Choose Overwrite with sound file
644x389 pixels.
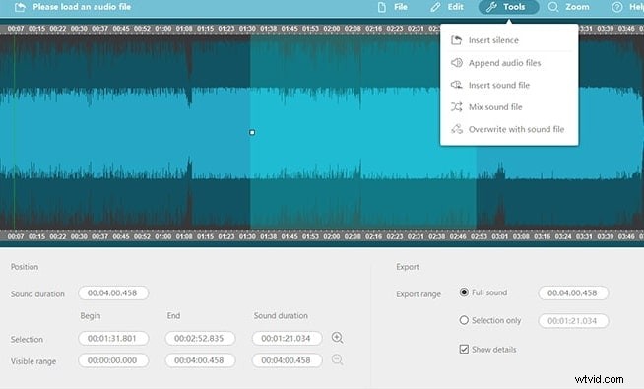point(509,129)
